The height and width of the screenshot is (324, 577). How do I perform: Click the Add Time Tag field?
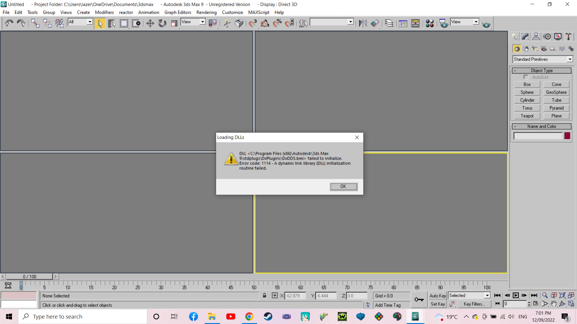point(392,305)
